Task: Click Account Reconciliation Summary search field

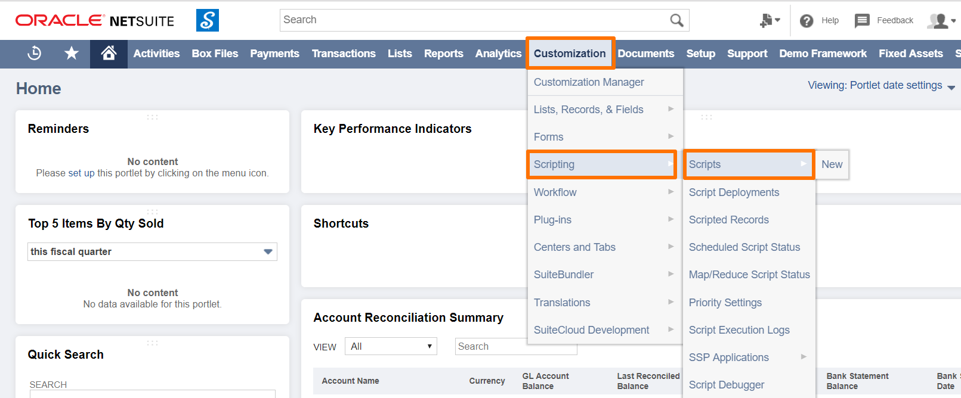Action: click(516, 346)
